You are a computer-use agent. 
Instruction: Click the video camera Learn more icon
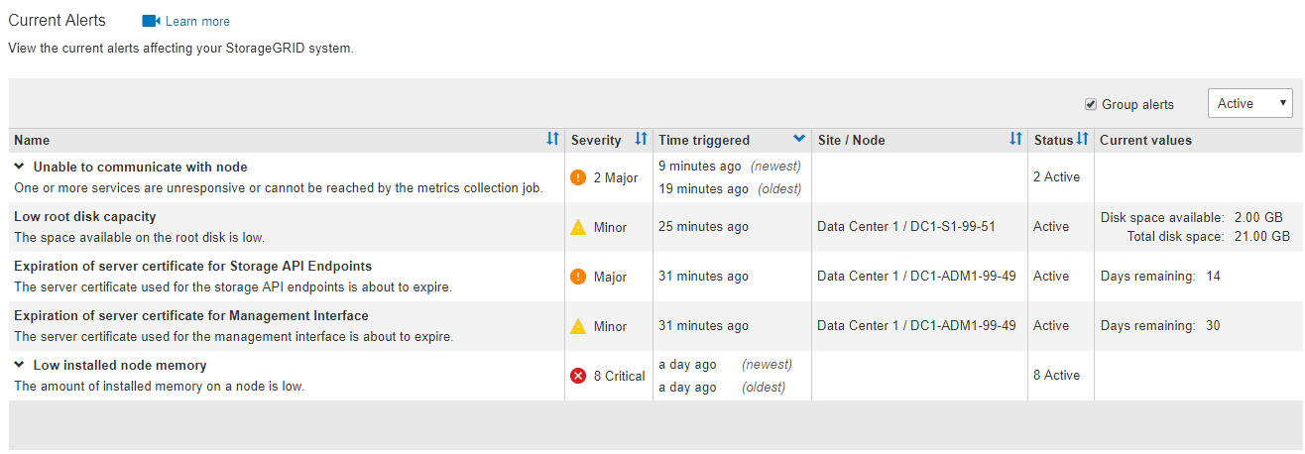[x=151, y=21]
